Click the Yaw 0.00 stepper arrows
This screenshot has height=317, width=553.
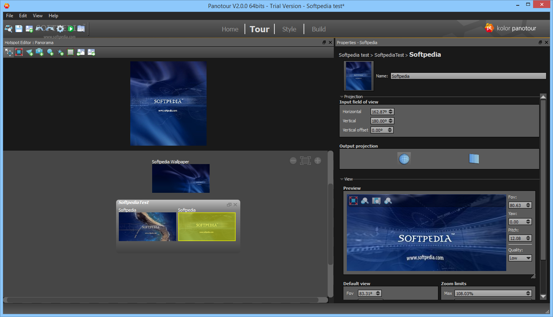pyautogui.click(x=528, y=222)
